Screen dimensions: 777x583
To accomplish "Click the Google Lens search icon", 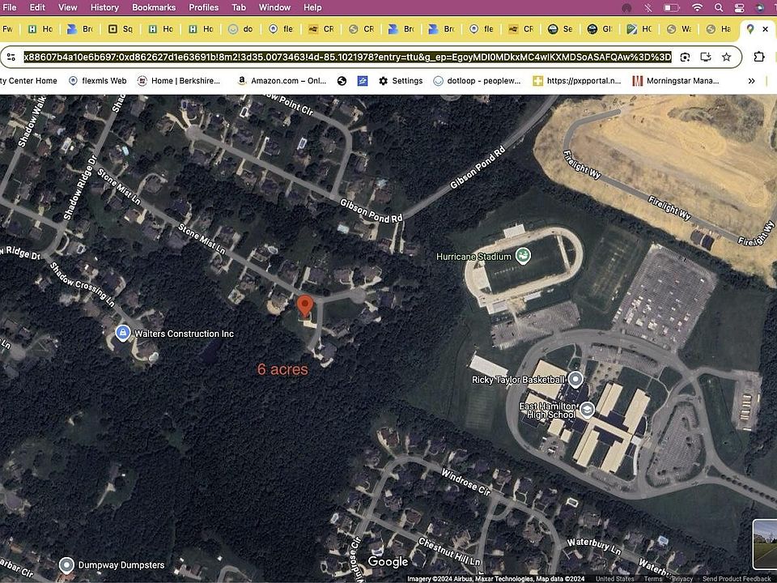I will [x=685, y=57].
